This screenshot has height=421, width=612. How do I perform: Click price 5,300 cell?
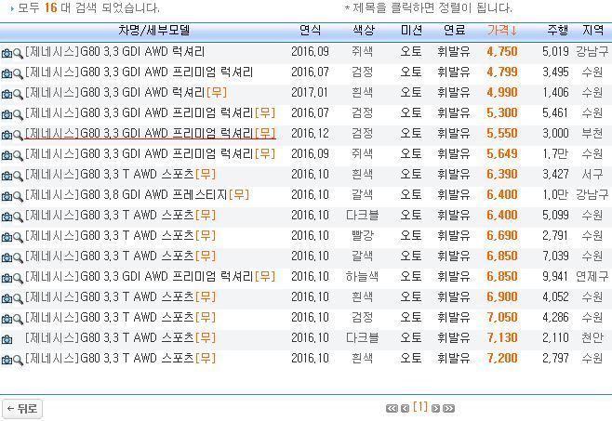(x=502, y=112)
